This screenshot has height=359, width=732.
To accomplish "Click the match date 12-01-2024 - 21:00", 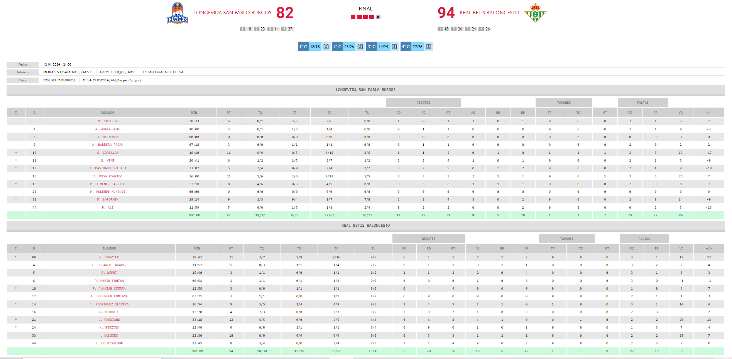I will point(57,64).
